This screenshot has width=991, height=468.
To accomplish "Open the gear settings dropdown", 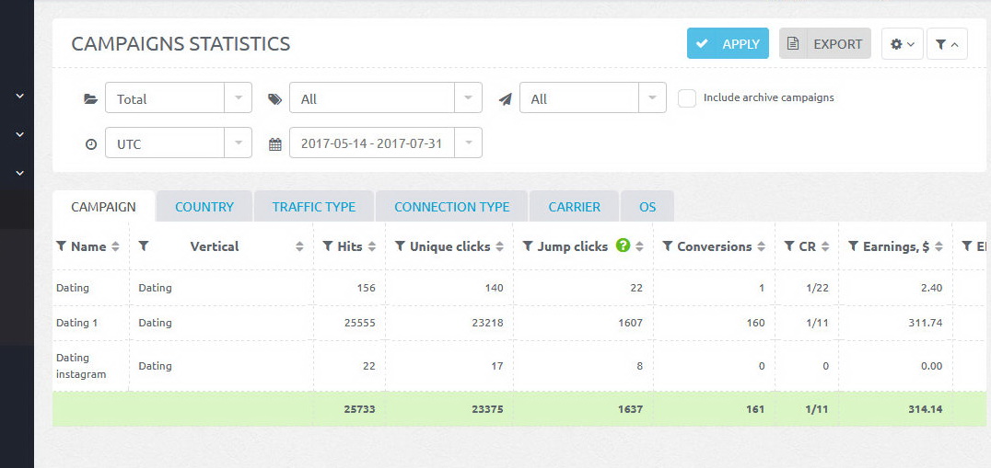I will point(903,44).
